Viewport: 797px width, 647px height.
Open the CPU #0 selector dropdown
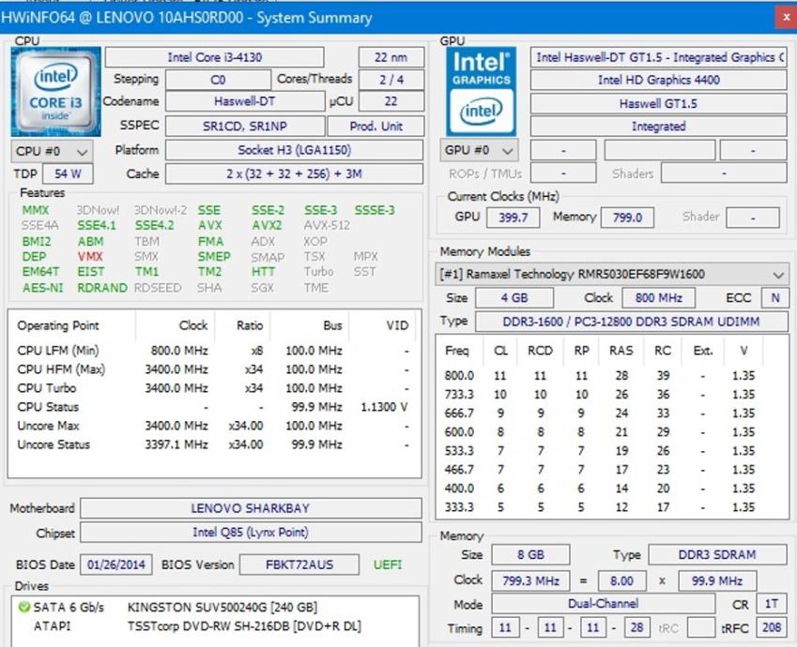[x=53, y=151]
